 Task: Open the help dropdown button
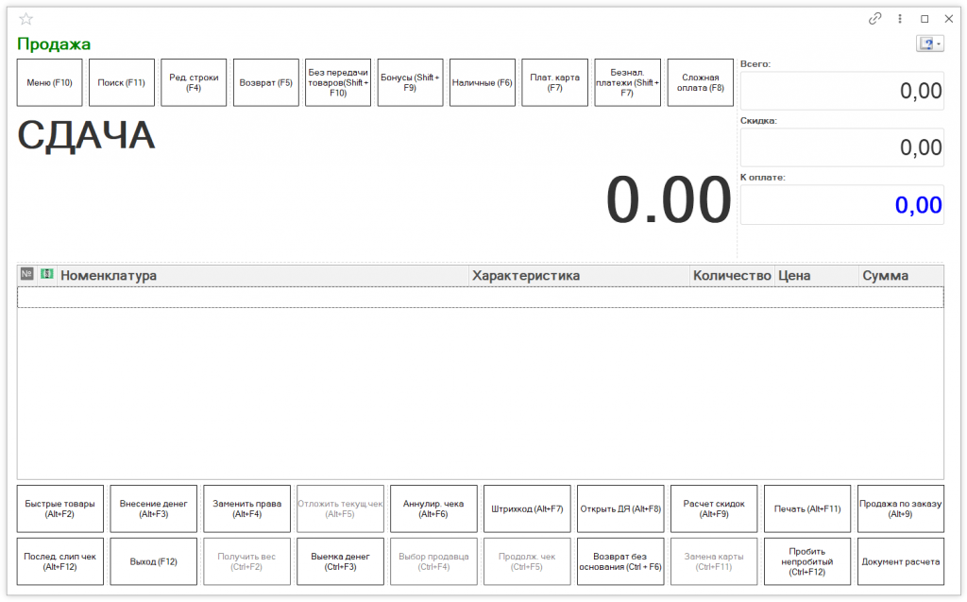(929, 44)
